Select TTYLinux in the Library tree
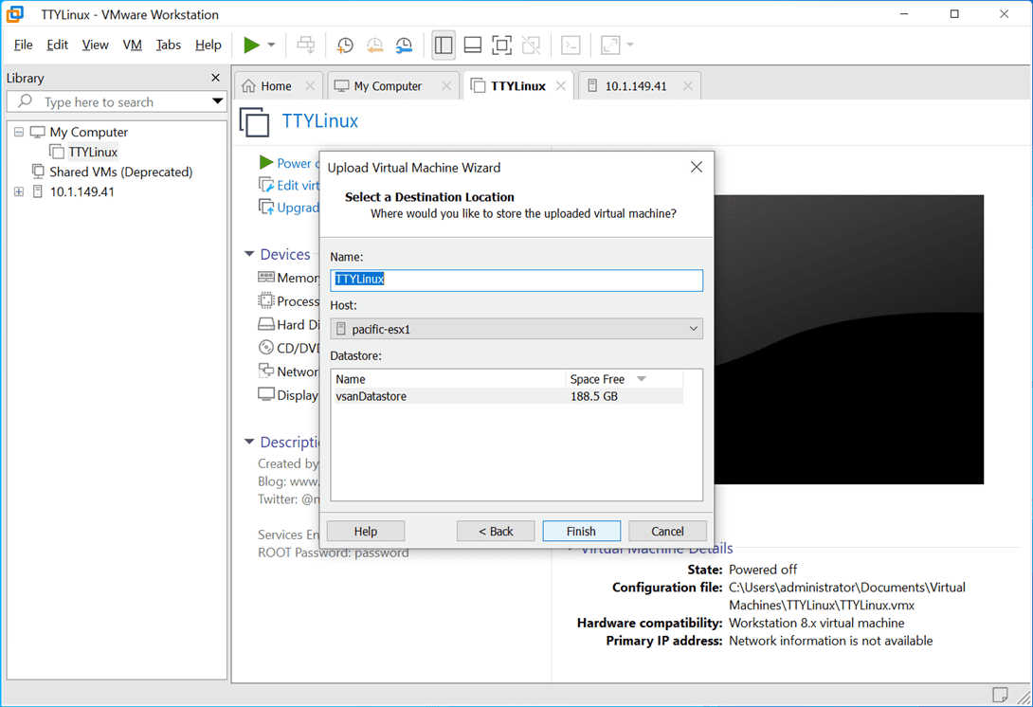1033x707 pixels. [x=93, y=153]
